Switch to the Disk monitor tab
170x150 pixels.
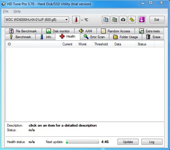[58, 31]
